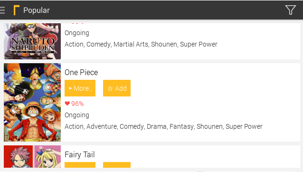Click the star icon on Add button

(x=110, y=88)
